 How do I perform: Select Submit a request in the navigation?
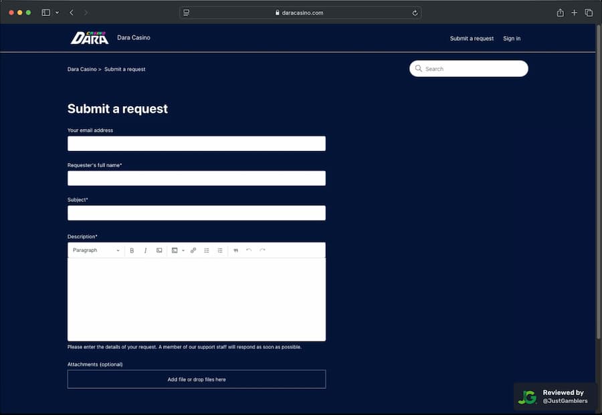(x=472, y=38)
